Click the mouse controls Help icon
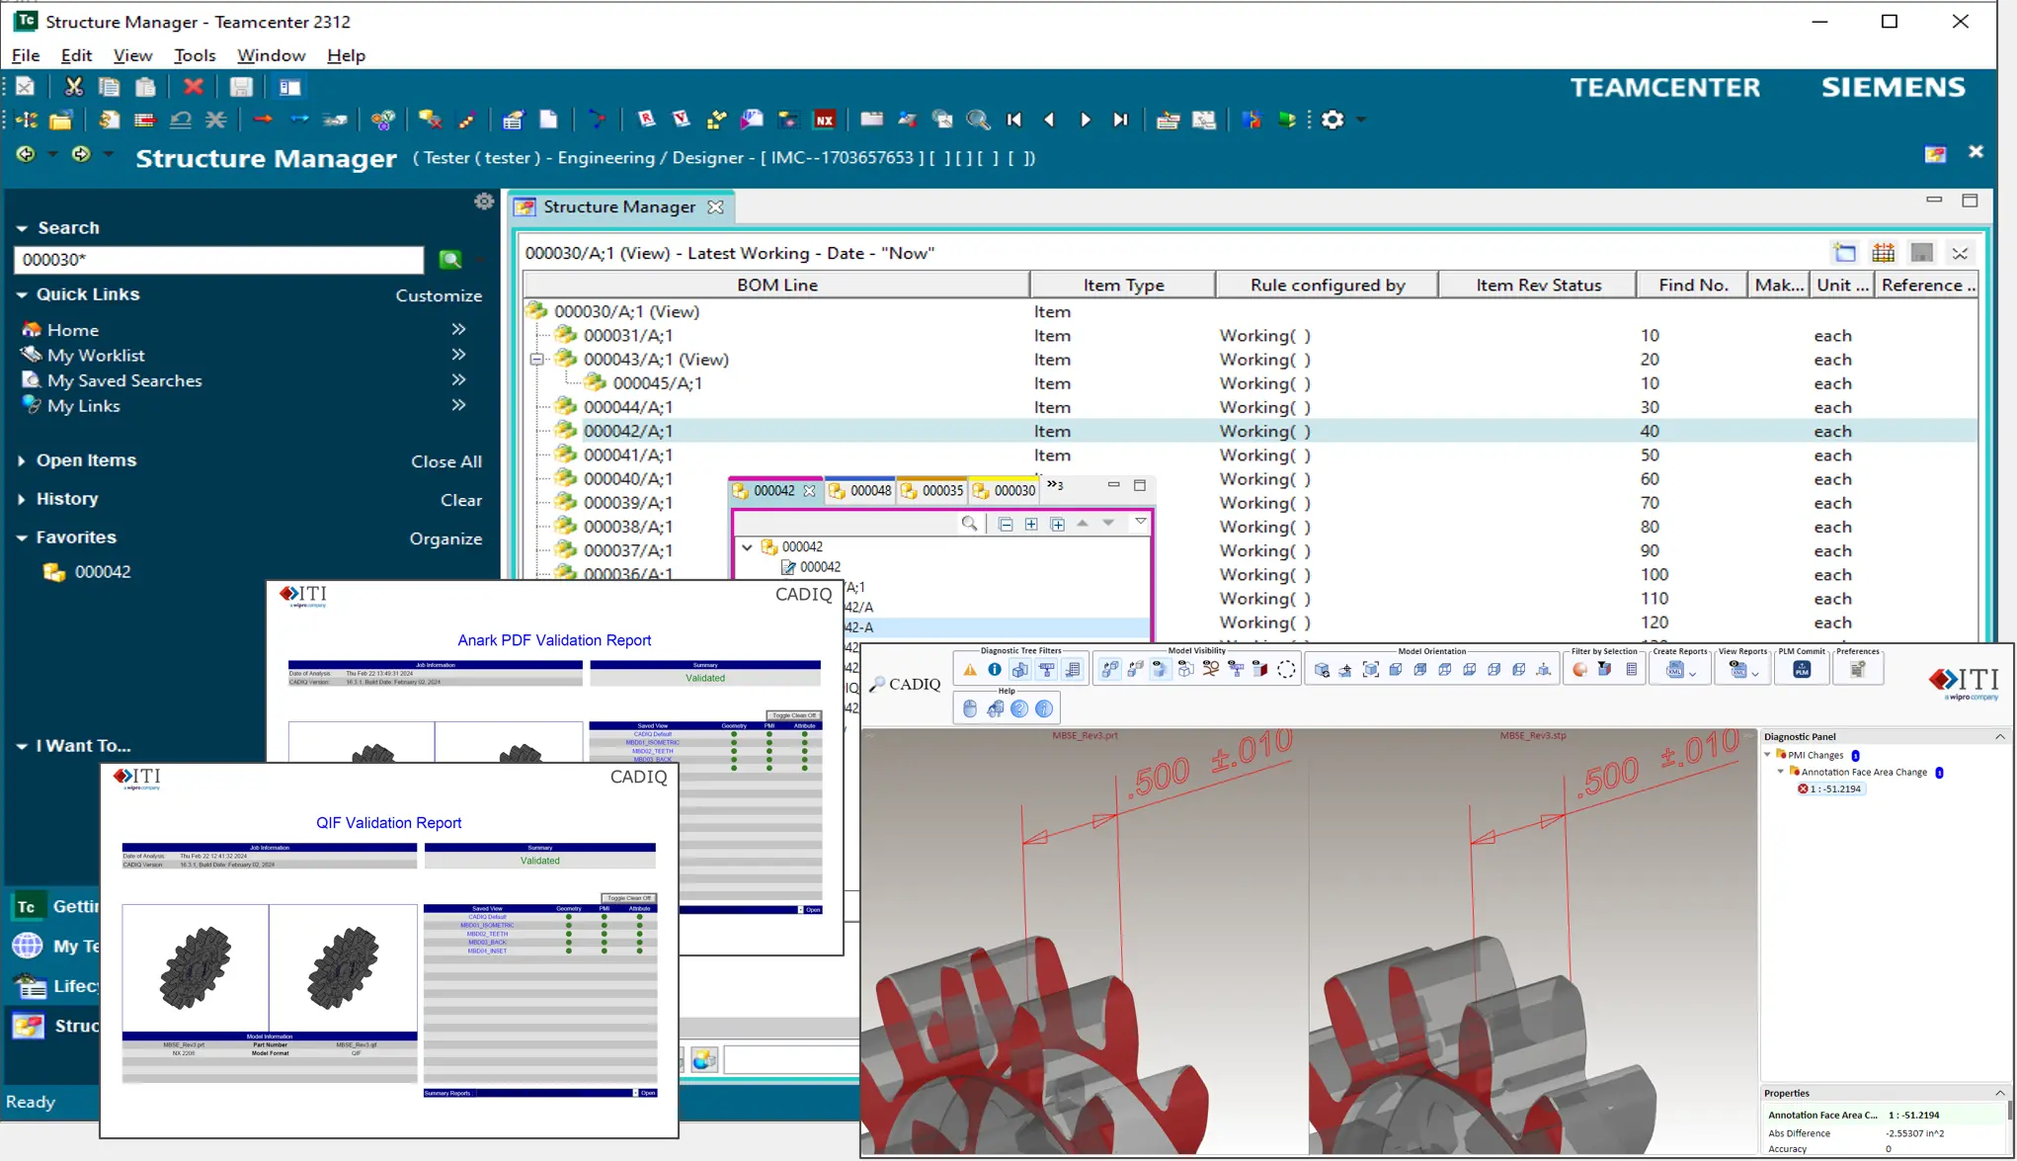 click(970, 708)
